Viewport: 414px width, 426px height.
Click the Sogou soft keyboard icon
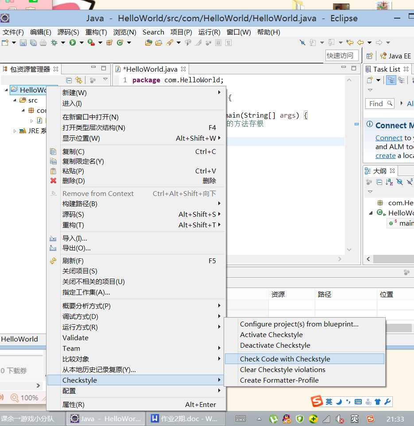358,402
